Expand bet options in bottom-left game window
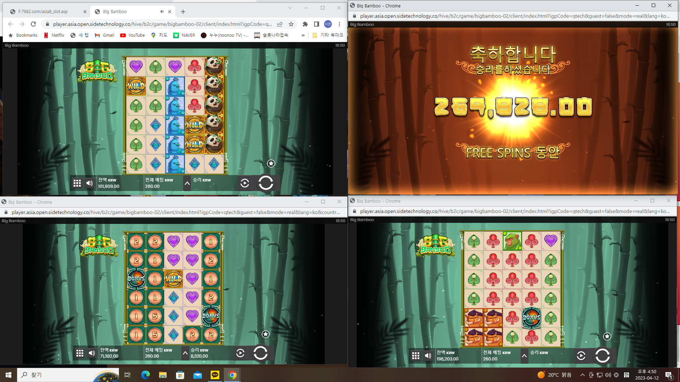 [185, 353]
